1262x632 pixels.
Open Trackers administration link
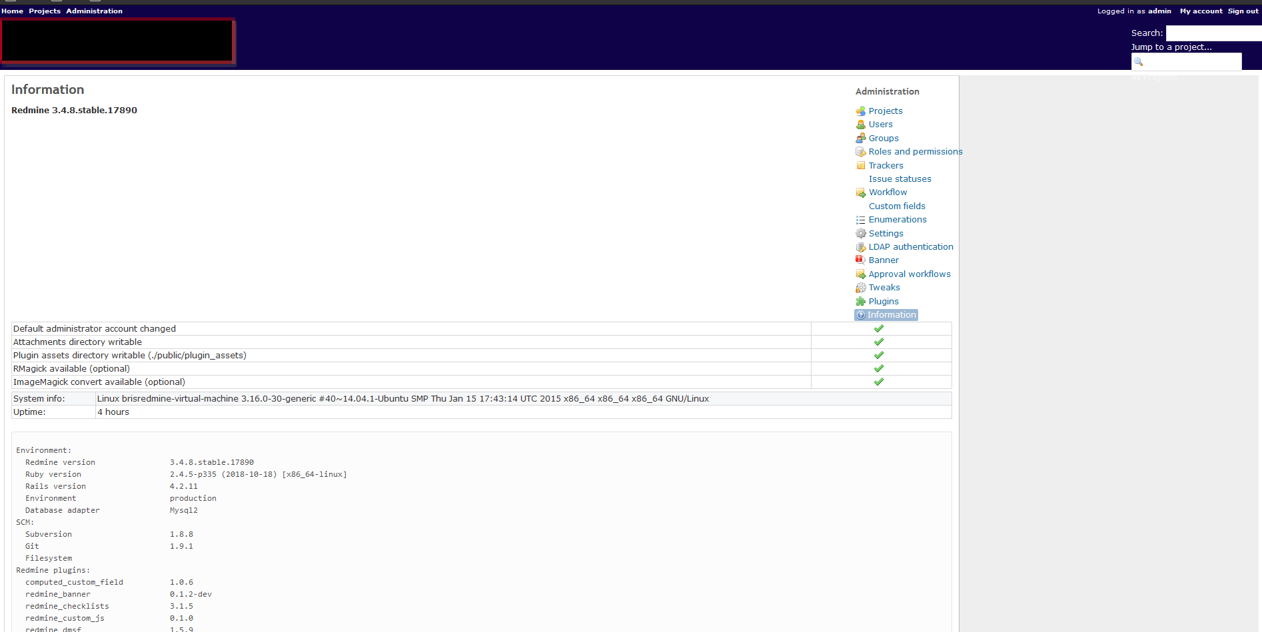(886, 166)
